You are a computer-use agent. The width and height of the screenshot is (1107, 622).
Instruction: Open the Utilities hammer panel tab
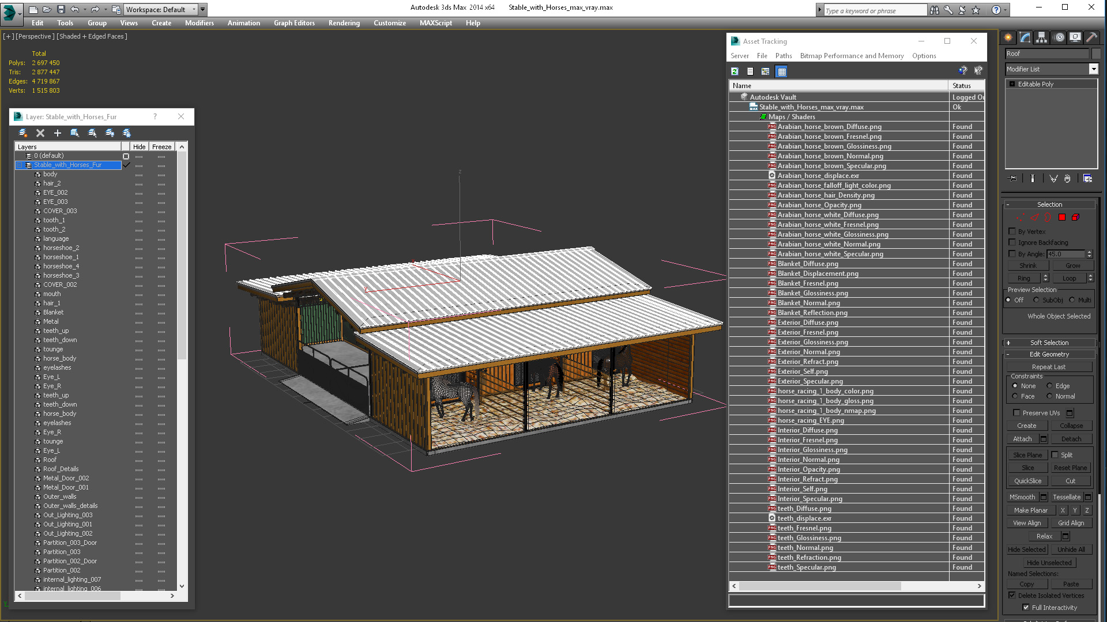tap(1091, 37)
